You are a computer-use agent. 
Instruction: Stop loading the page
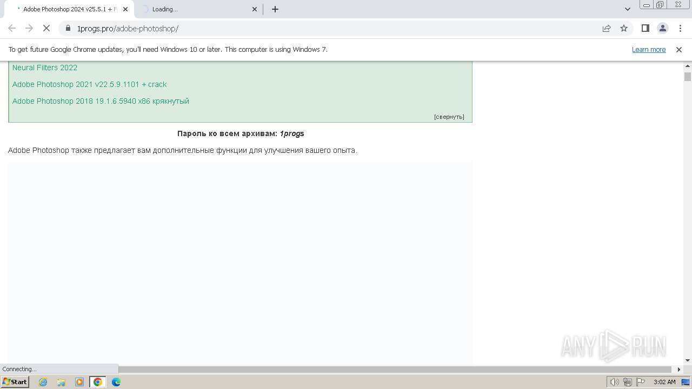tap(46, 28)
